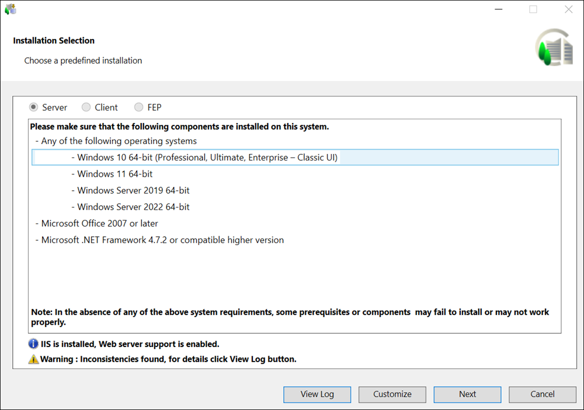Viewport: 584px width, 410px height.
Task: Click the product logo in header
Action: click(x=554, y=47)
